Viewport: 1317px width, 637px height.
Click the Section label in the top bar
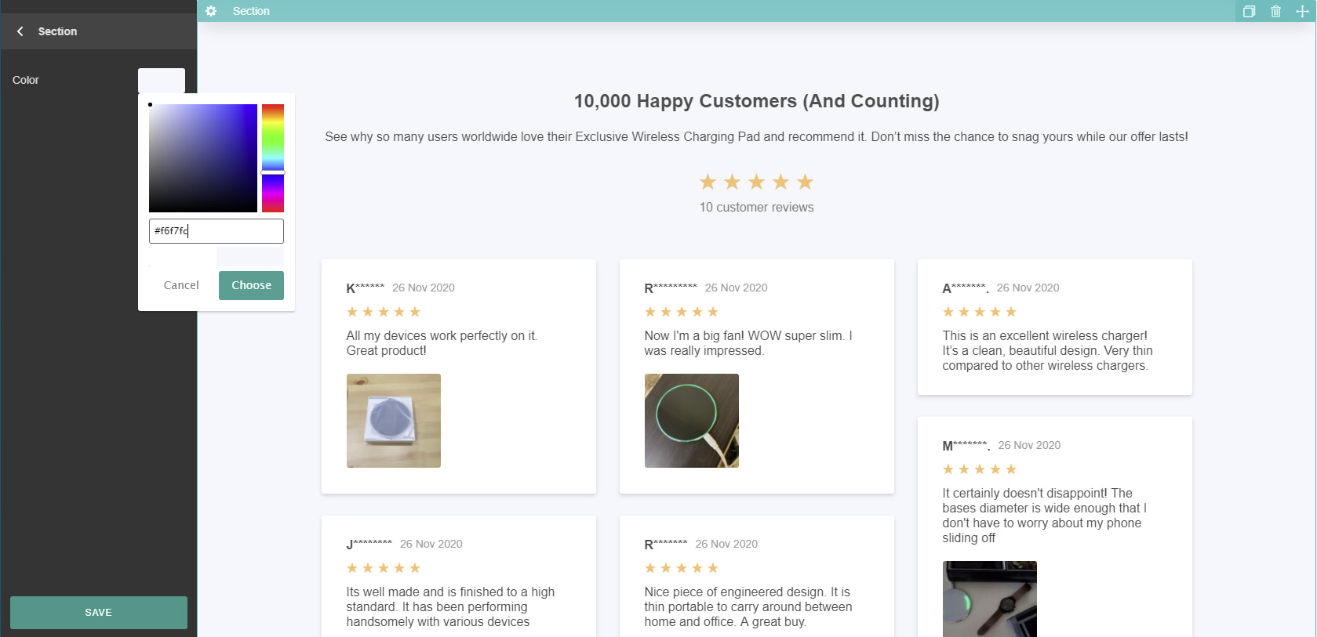pyautogui.click(x=251, y=11)
